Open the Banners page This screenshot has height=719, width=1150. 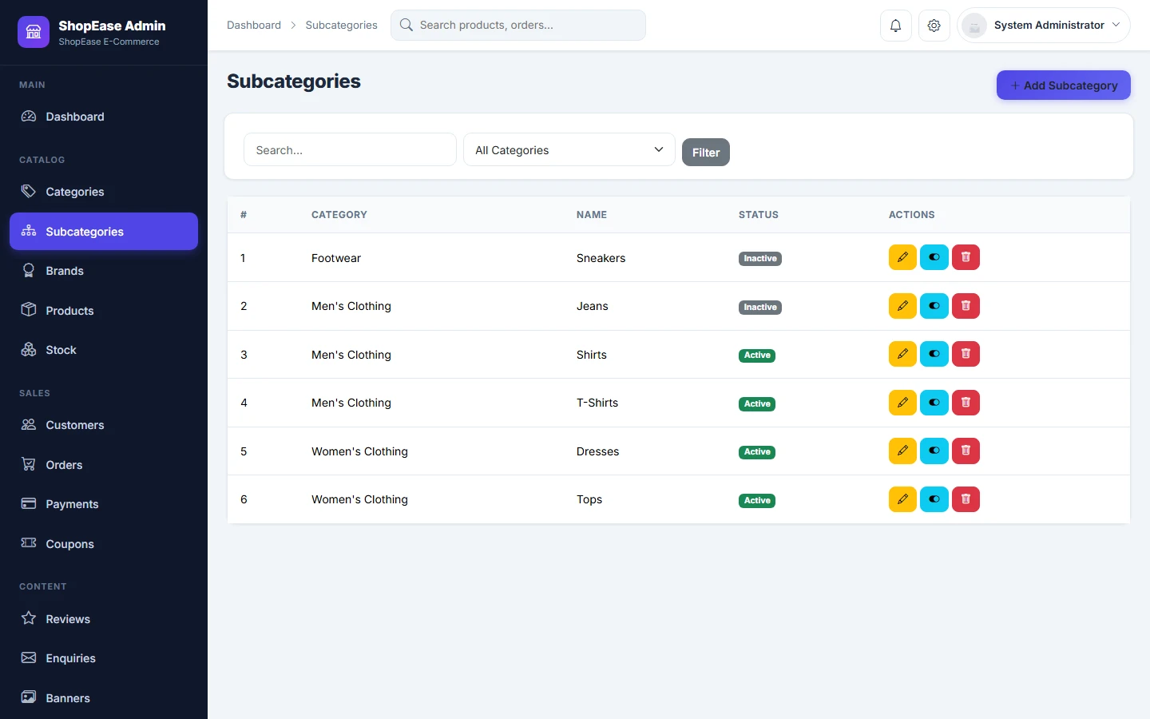(104, 698)
